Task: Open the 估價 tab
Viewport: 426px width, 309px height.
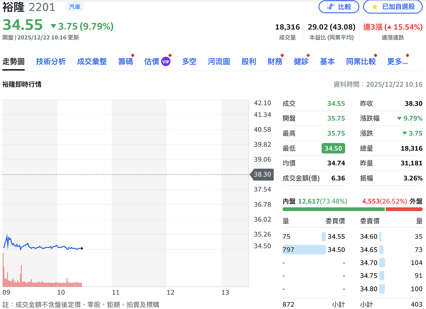Action: pyautogui.click(x=152, y=61)
